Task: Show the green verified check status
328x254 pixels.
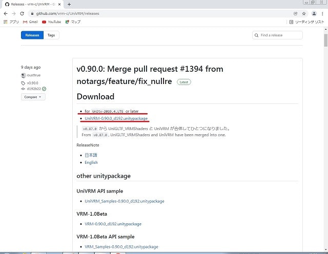Action: (44, 89)
